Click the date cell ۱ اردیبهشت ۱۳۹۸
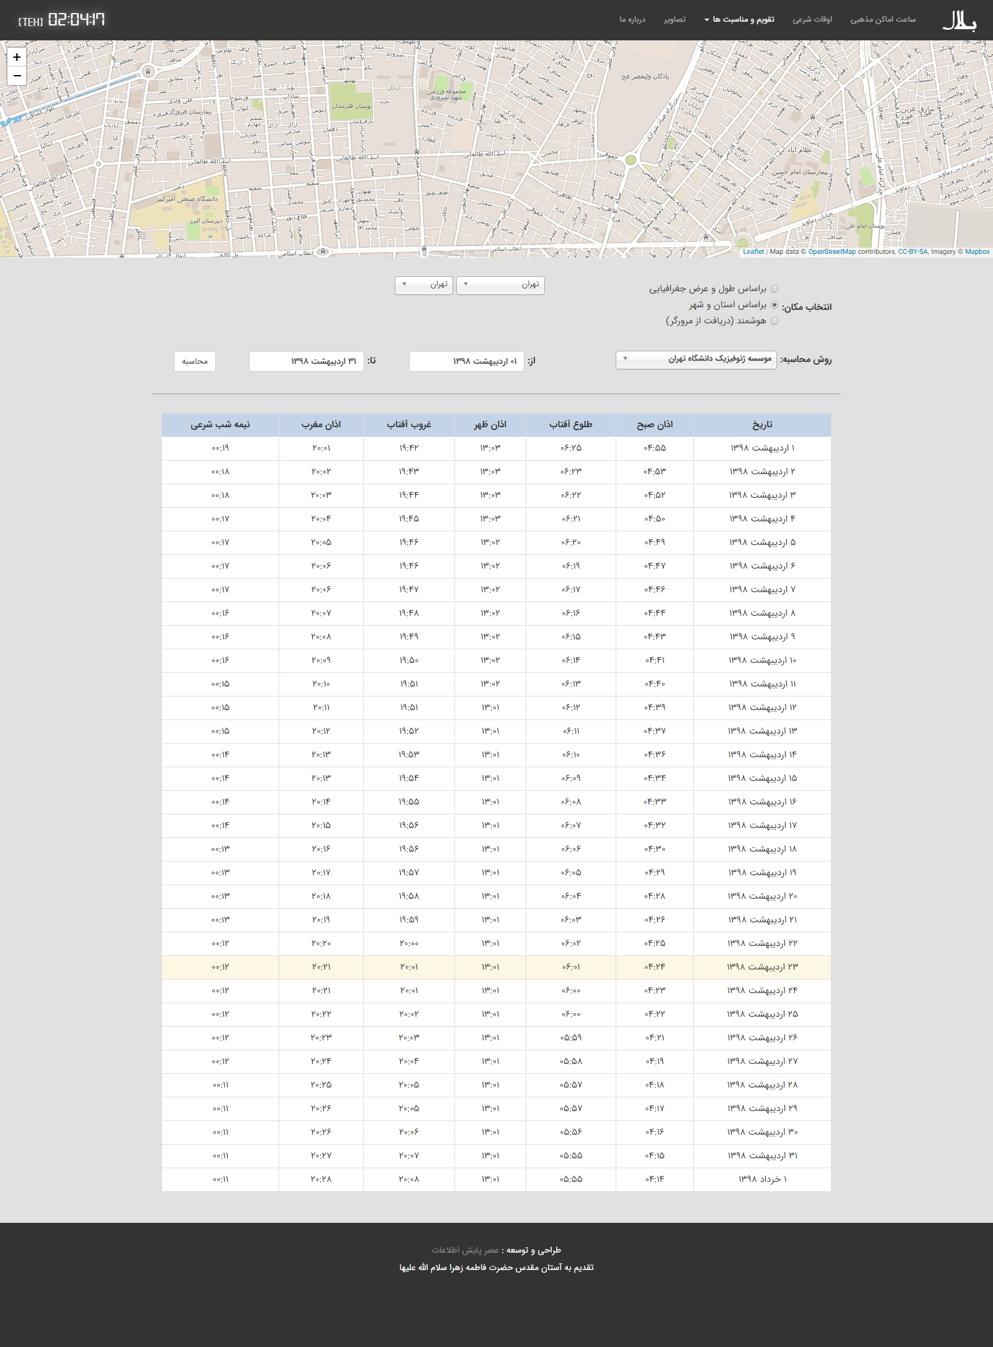This screenshot has height=1347, width=993. pos(762,448)
